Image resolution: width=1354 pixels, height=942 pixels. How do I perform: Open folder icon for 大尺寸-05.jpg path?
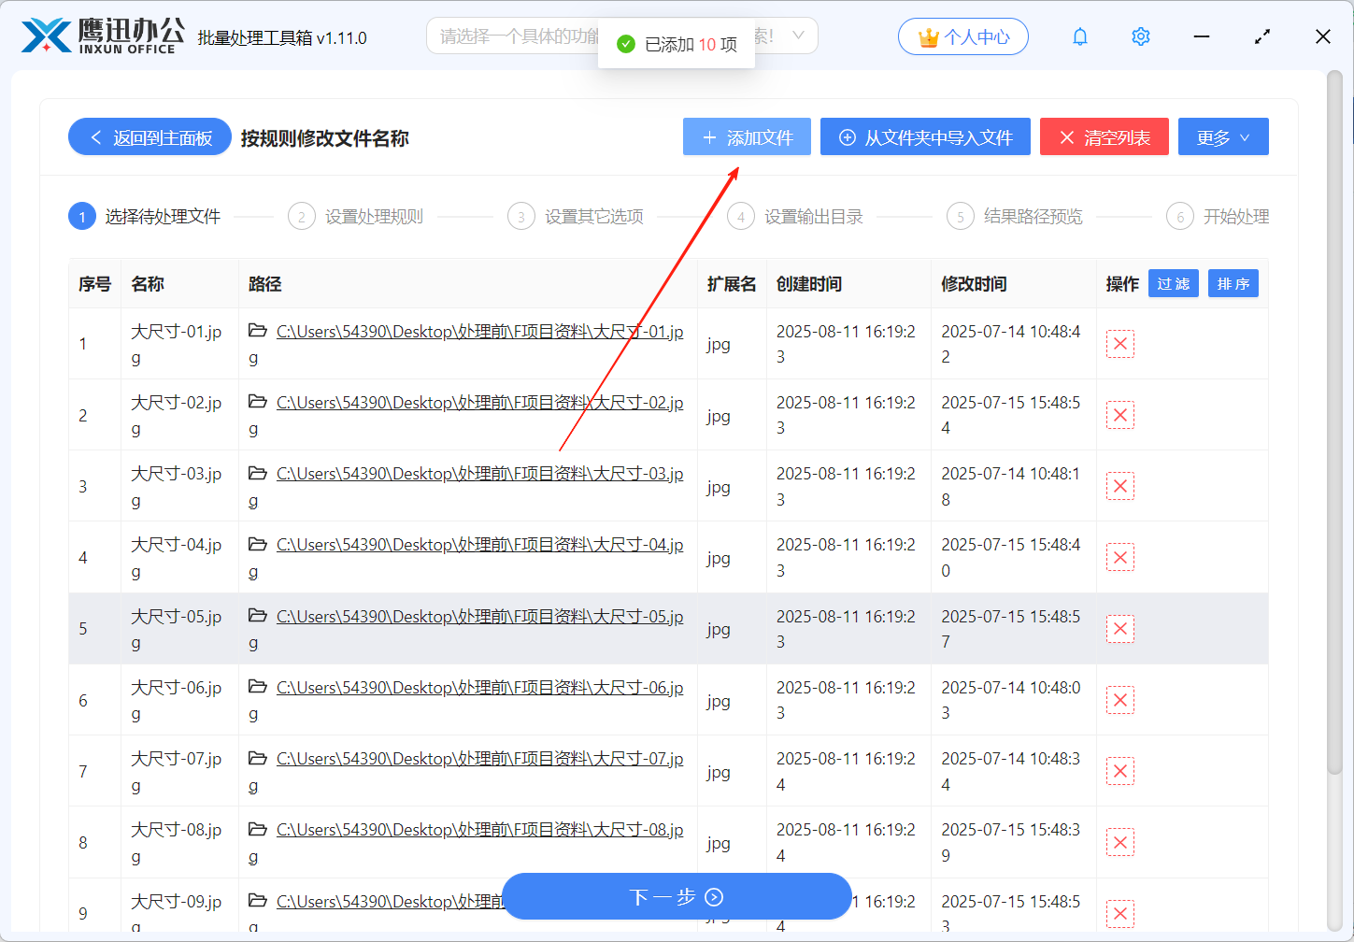click(258, 616)
